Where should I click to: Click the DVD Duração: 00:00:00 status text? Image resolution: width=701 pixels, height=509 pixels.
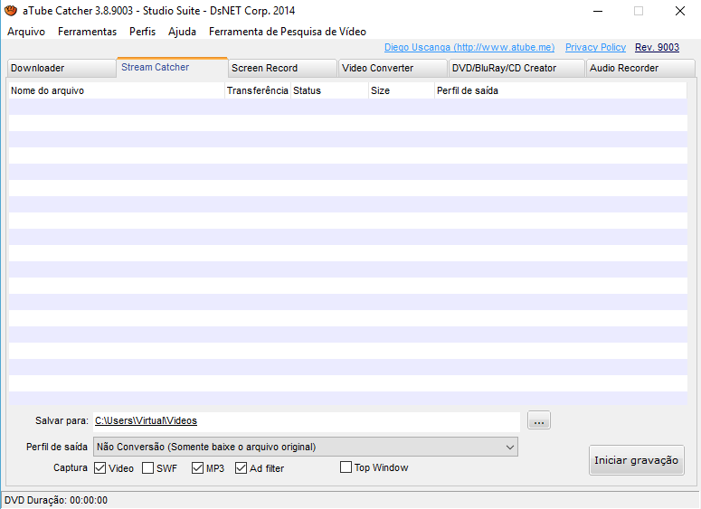coord(56,500)
